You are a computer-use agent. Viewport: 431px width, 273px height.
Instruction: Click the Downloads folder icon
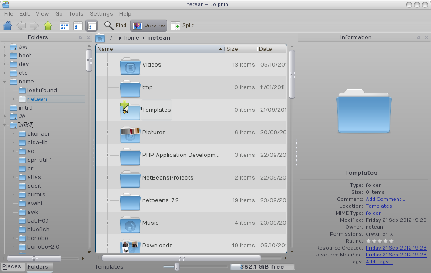pos(130,246)
